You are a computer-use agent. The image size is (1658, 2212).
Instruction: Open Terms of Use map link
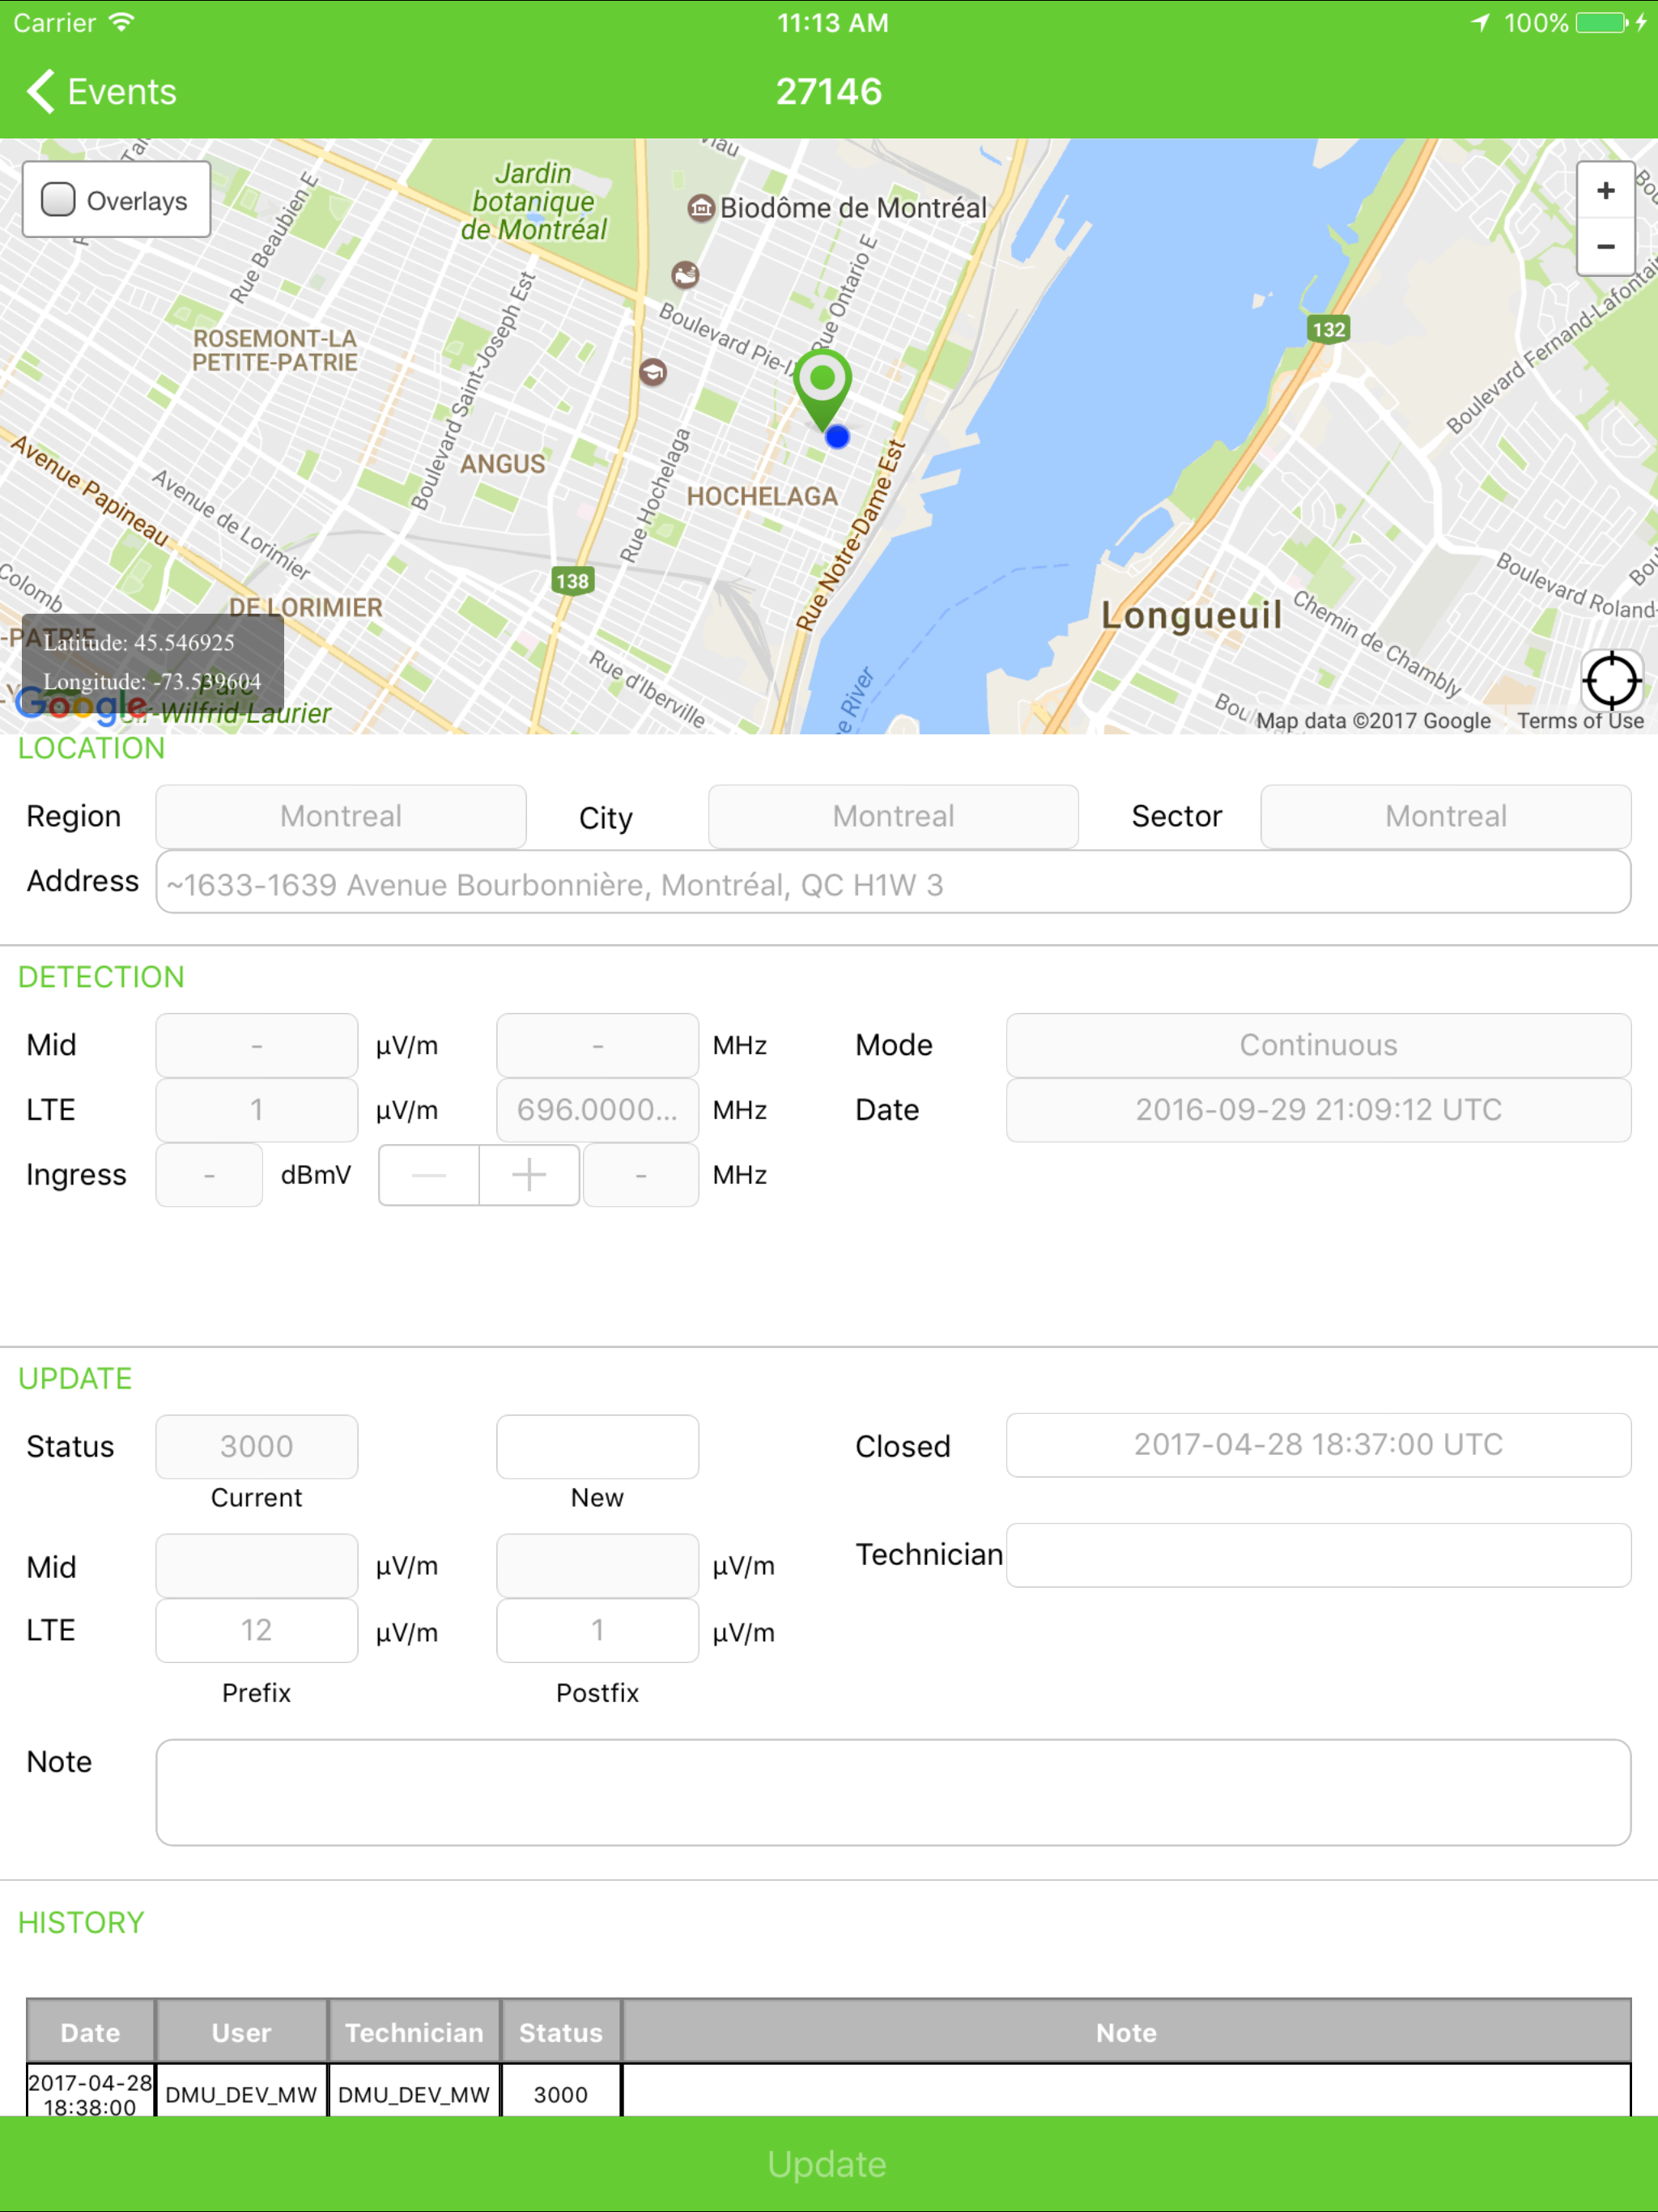1579,721
